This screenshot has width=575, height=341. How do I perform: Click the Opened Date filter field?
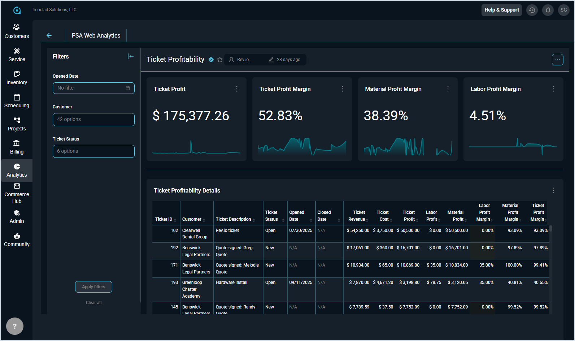pyautogui.click(x=93, y=88)
